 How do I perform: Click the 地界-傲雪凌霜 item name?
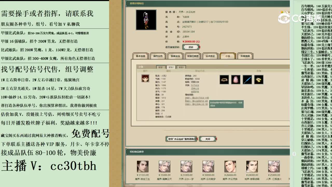pos(252,179)
